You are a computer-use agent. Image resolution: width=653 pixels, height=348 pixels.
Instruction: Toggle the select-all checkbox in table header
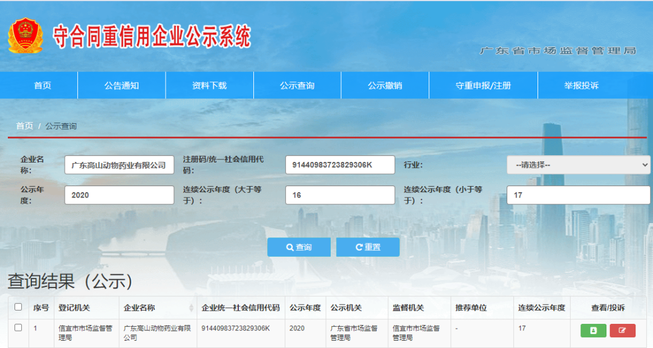point(18,307)
